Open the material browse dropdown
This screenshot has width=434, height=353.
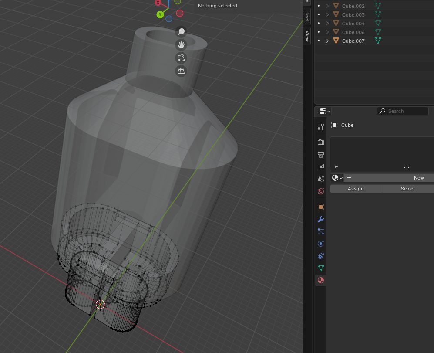pos(337,178)
